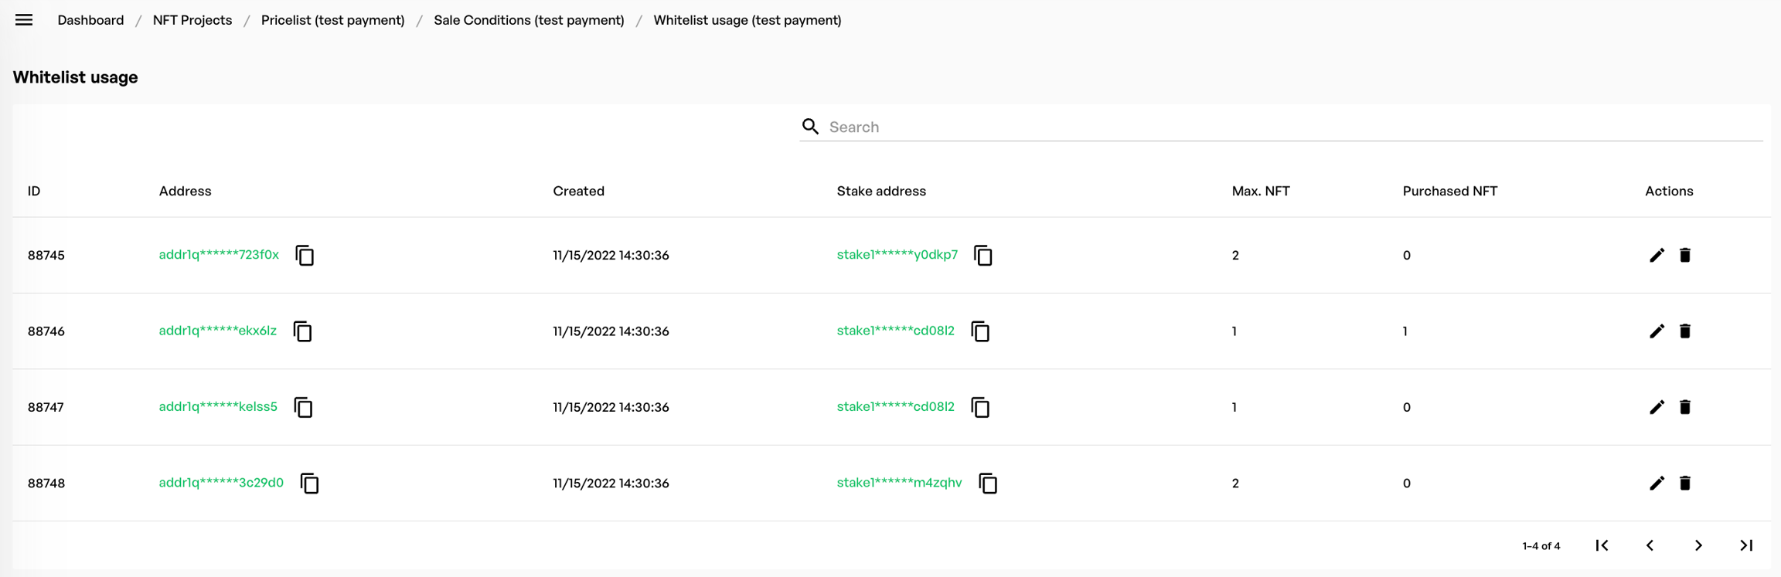The width and height of the screenshot is (1781, 577).
Task: Delete whitelist entry 88746
Action: point(1685,331)
